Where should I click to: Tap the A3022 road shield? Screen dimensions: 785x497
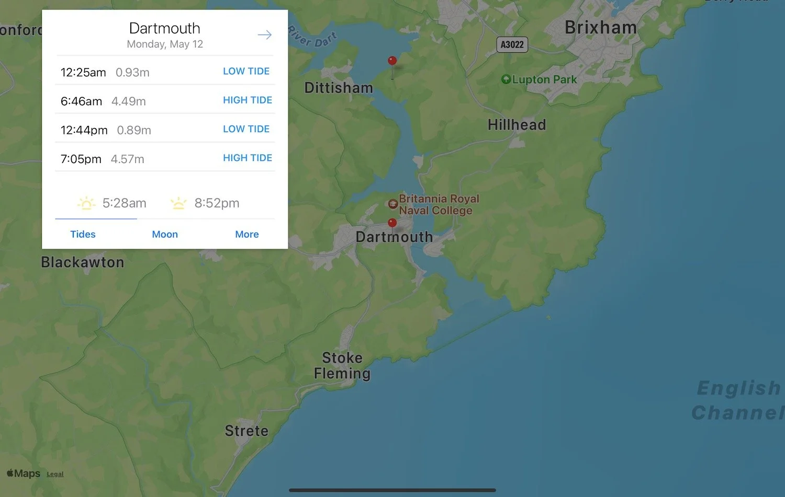512,44
